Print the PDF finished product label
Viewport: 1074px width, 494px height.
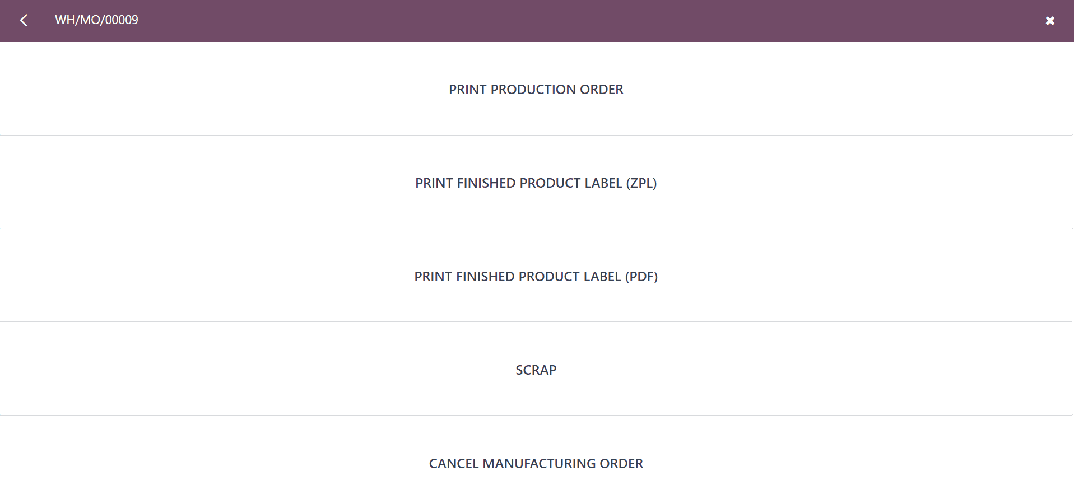(536, 276)
